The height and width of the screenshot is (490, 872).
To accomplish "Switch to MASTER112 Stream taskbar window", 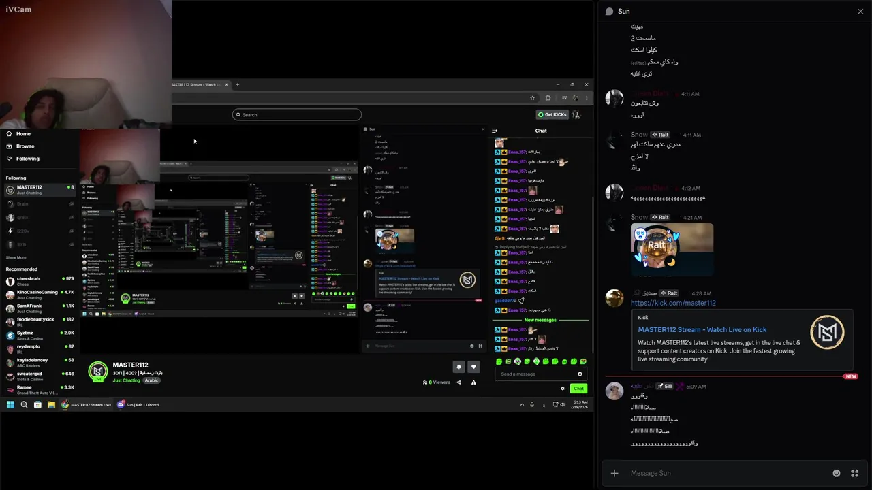I will tap(87, 404).
